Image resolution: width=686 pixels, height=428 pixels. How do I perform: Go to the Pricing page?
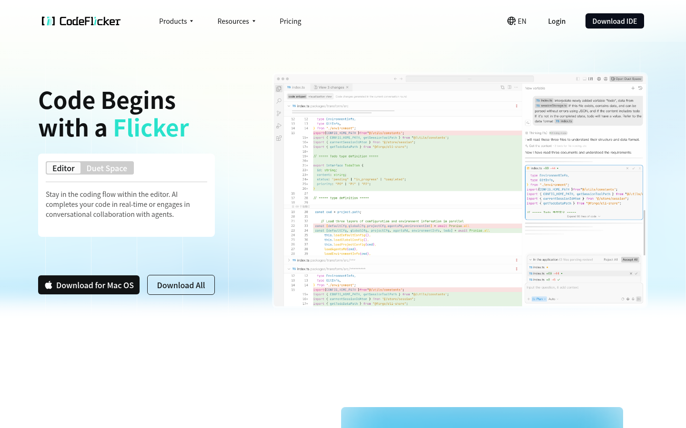tap(290, 21)
